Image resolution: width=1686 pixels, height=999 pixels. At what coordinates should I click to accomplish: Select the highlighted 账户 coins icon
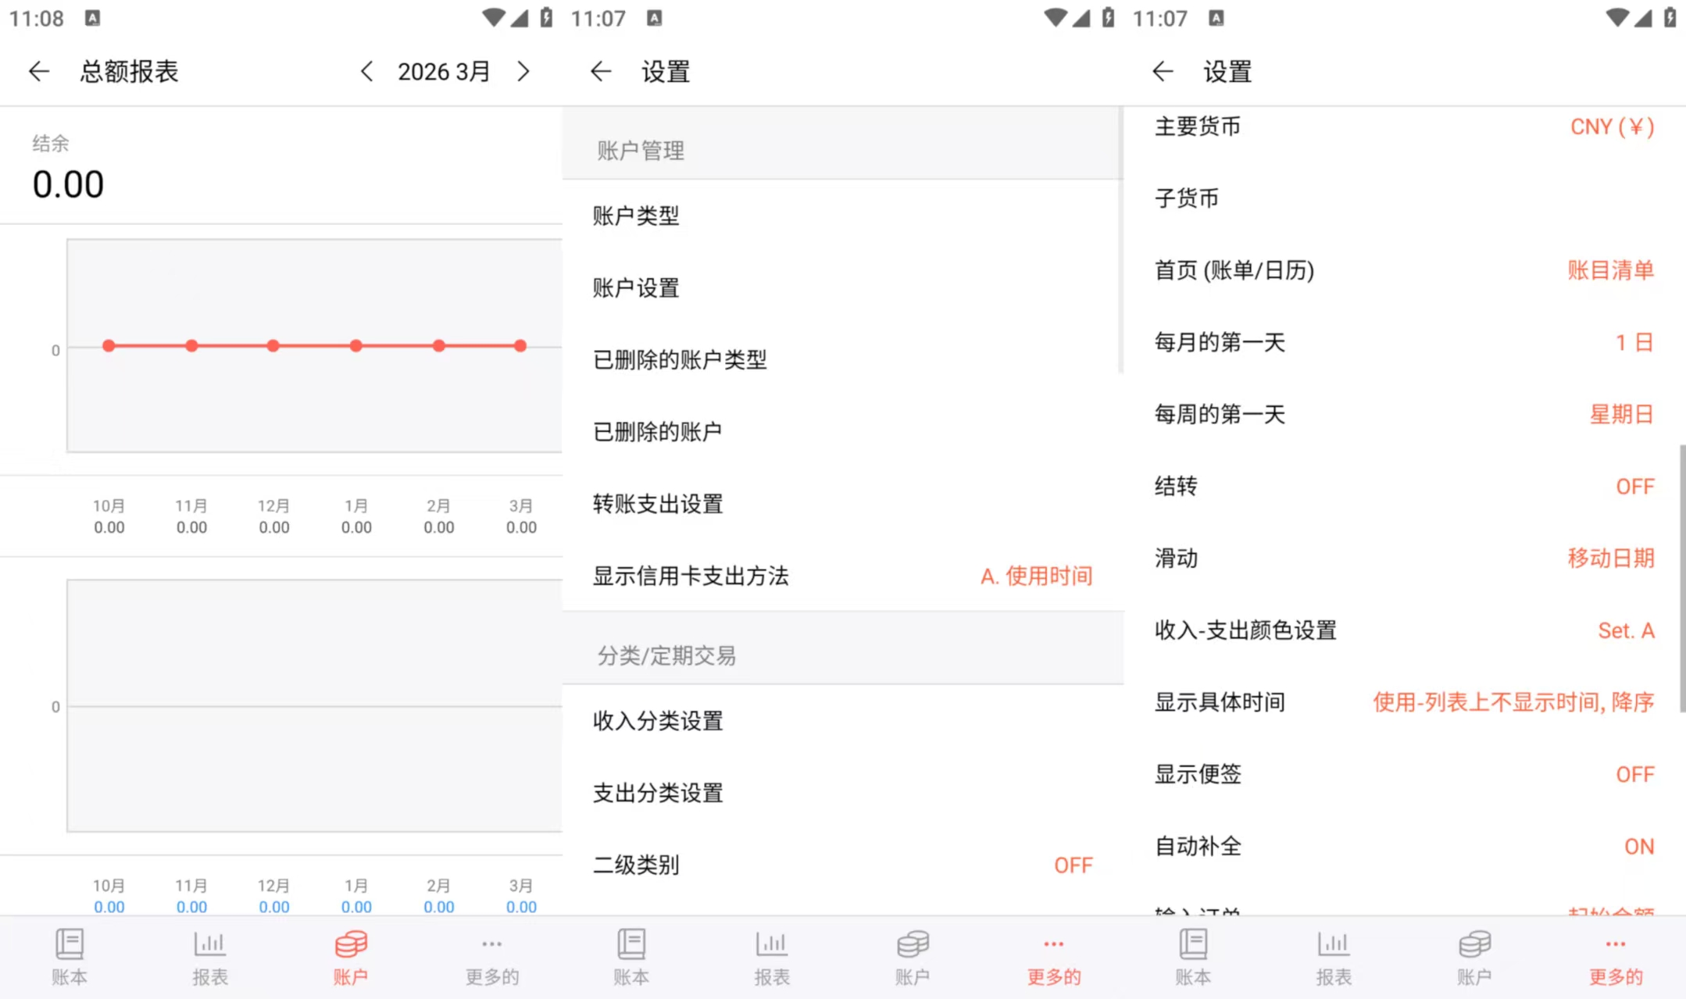click(x=349, y=954)
